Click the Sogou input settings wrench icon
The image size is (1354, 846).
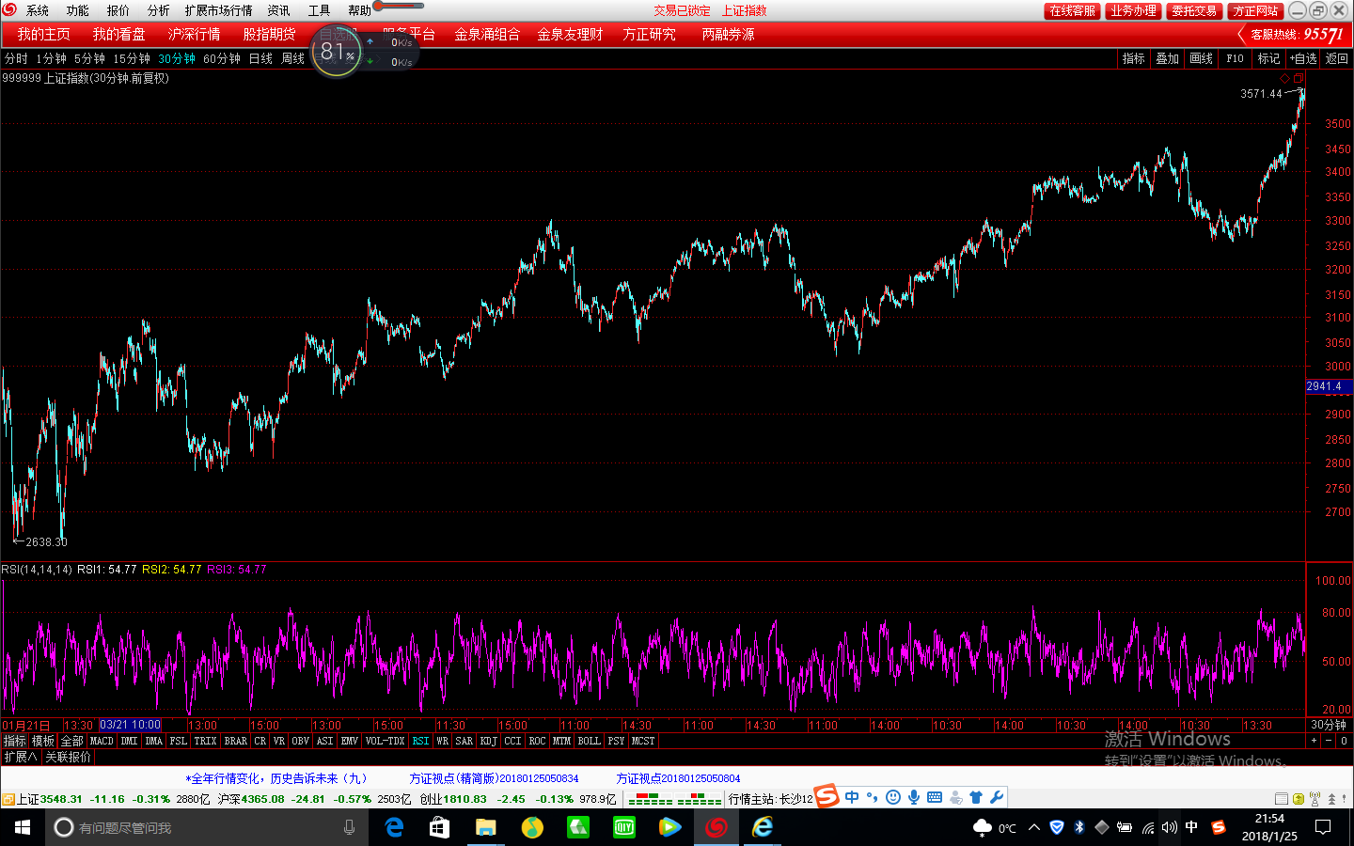997,797
